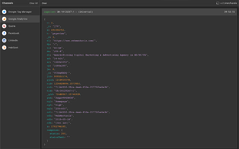The image size is (239, 149).
Task: Open the Facebook channel label
Action: coord(14,33)
